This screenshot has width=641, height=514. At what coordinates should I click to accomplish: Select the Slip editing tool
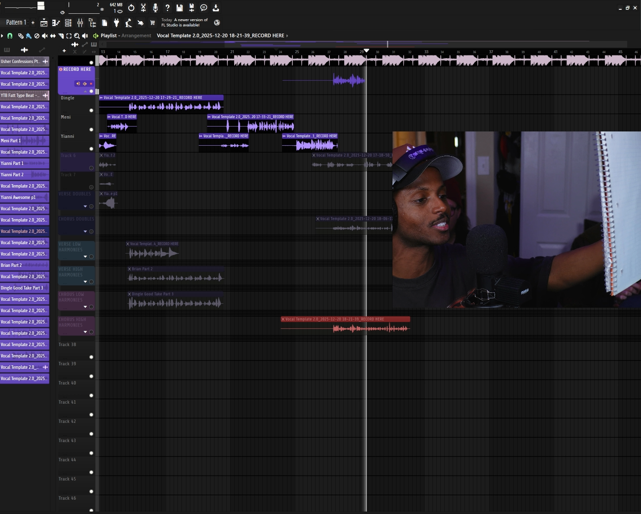52,36
